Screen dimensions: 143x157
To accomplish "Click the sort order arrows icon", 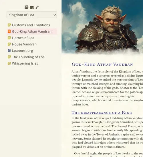I will coord(37,7).
